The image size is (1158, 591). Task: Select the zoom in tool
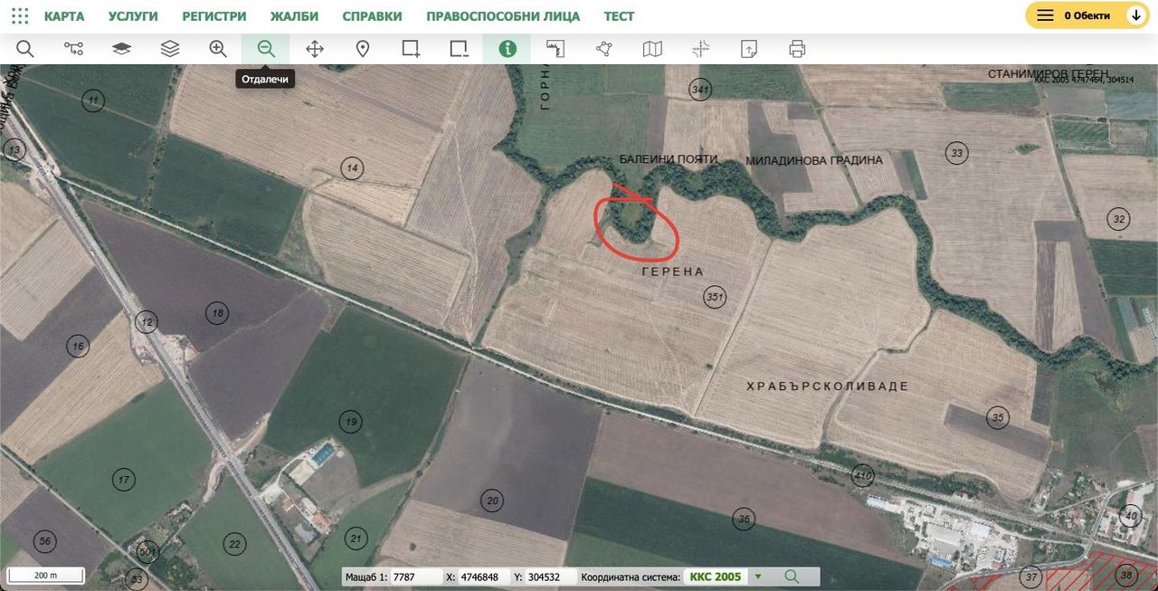tap(218, 49)
